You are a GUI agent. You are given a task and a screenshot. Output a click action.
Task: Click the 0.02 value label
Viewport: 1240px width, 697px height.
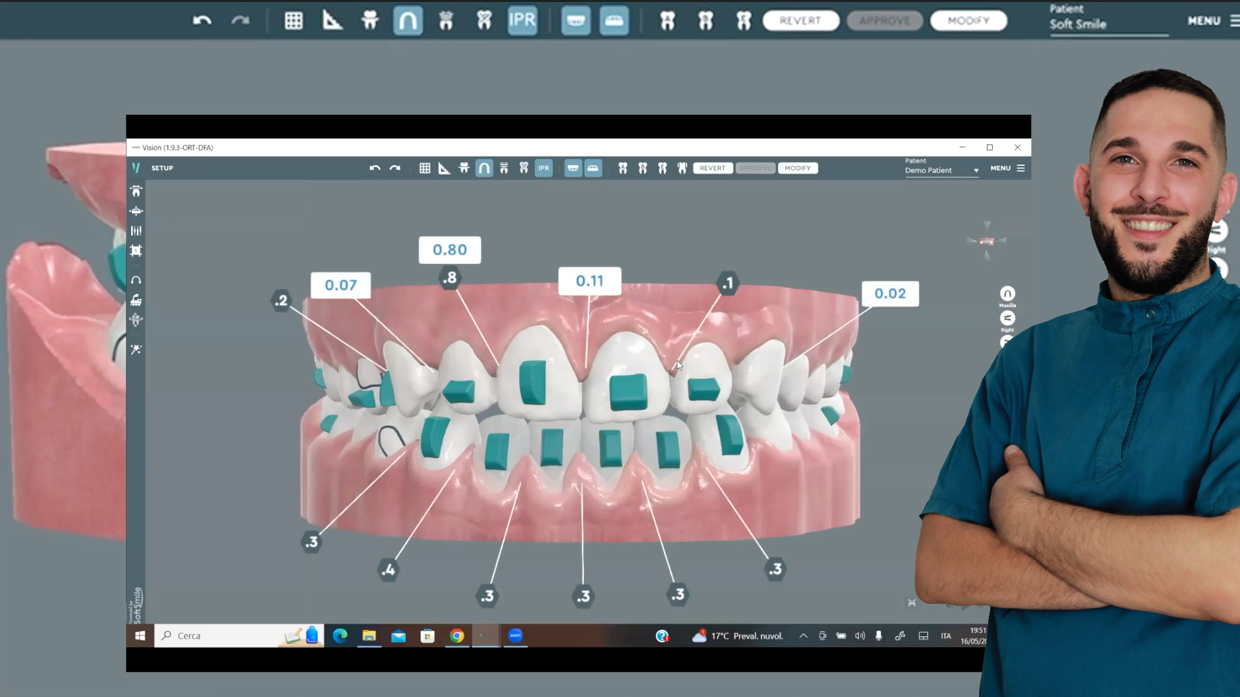pyautogui.click(x=890, y=294)
